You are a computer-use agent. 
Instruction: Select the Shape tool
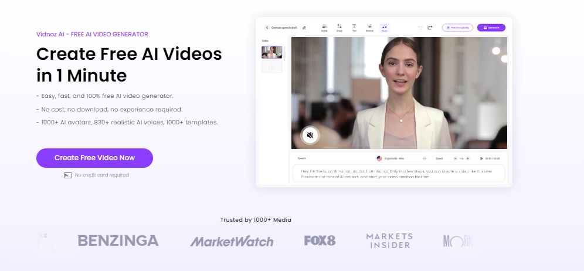[x=339, y=27]
